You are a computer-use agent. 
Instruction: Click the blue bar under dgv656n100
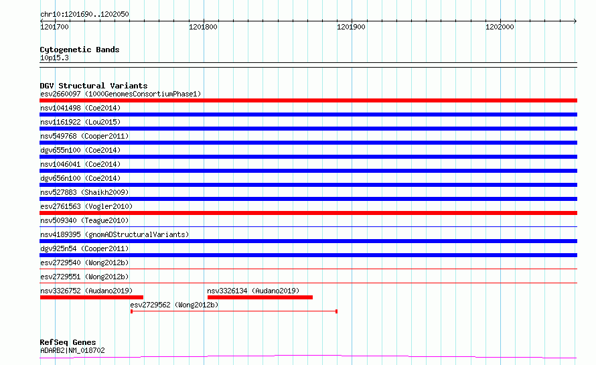[308, 185]
